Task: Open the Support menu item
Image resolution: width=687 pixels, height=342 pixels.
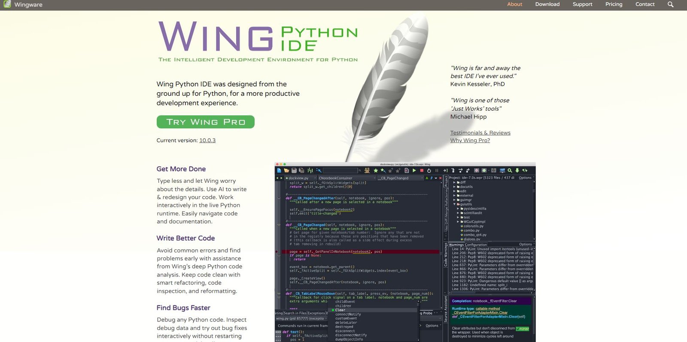Action: pyautogui.click(x=582, y=4)
